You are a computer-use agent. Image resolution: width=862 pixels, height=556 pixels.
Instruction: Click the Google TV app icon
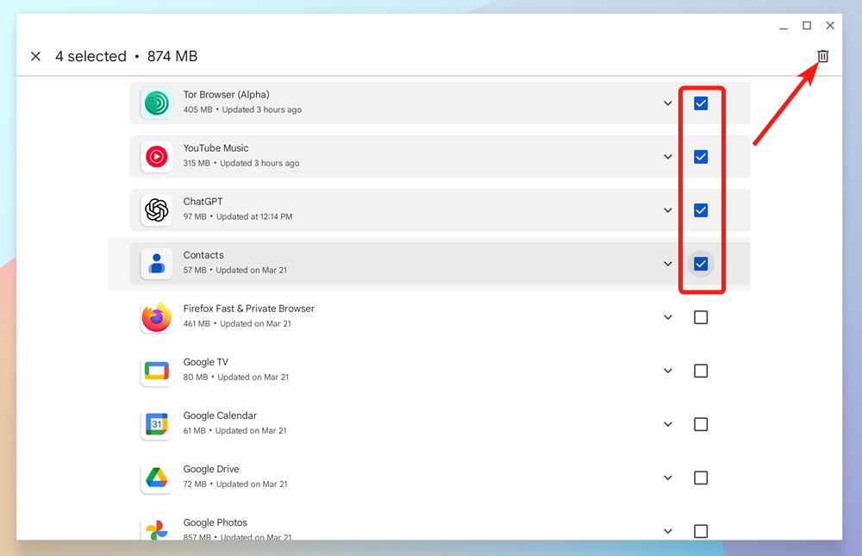(156, 370)
